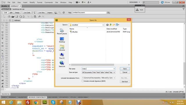Viewport: 186px width, 105px height.
Task: Click the check browser compatibility icon next to the Title field
Action: point(108,13)
